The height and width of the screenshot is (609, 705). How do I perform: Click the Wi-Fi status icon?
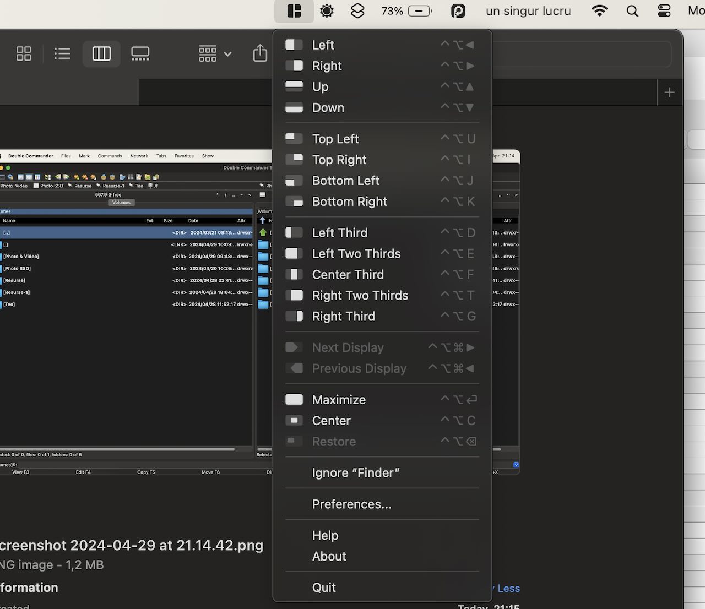click(x=599, y=11)
